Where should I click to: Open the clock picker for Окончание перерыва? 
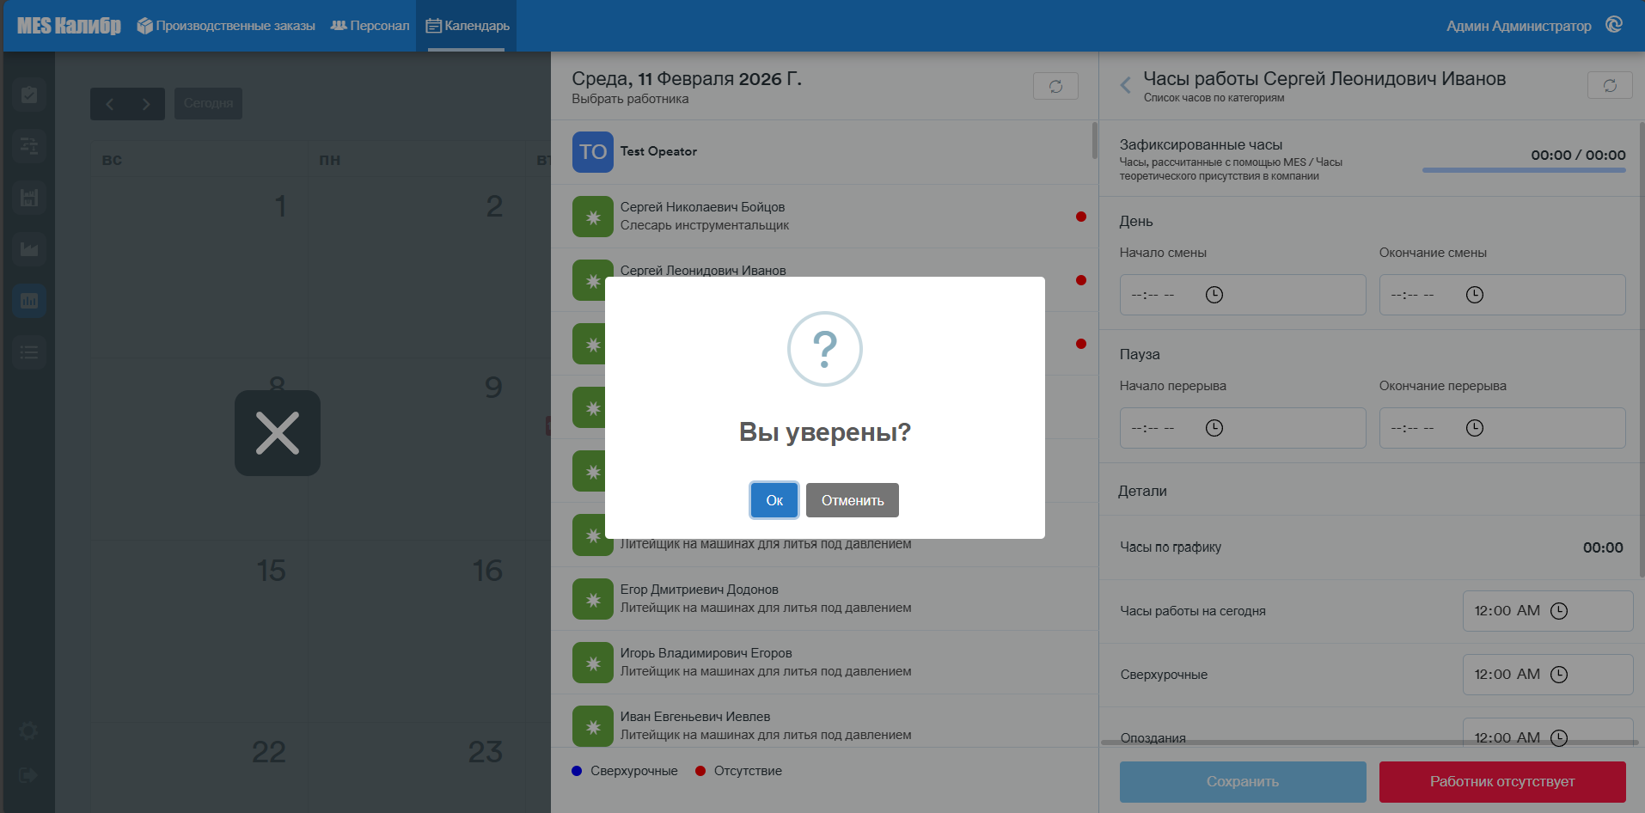coord(1475,428)
